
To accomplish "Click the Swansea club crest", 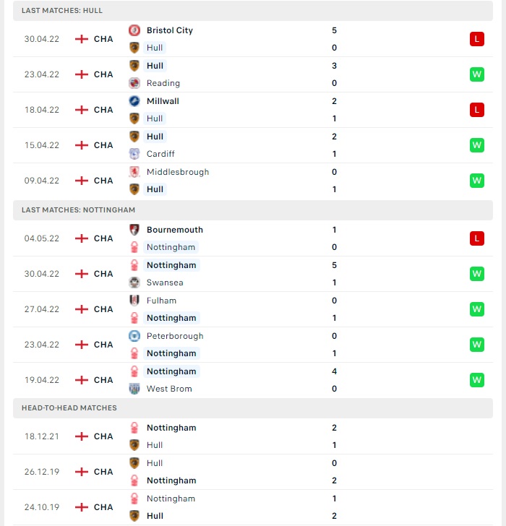I will [x=134, y=283].
